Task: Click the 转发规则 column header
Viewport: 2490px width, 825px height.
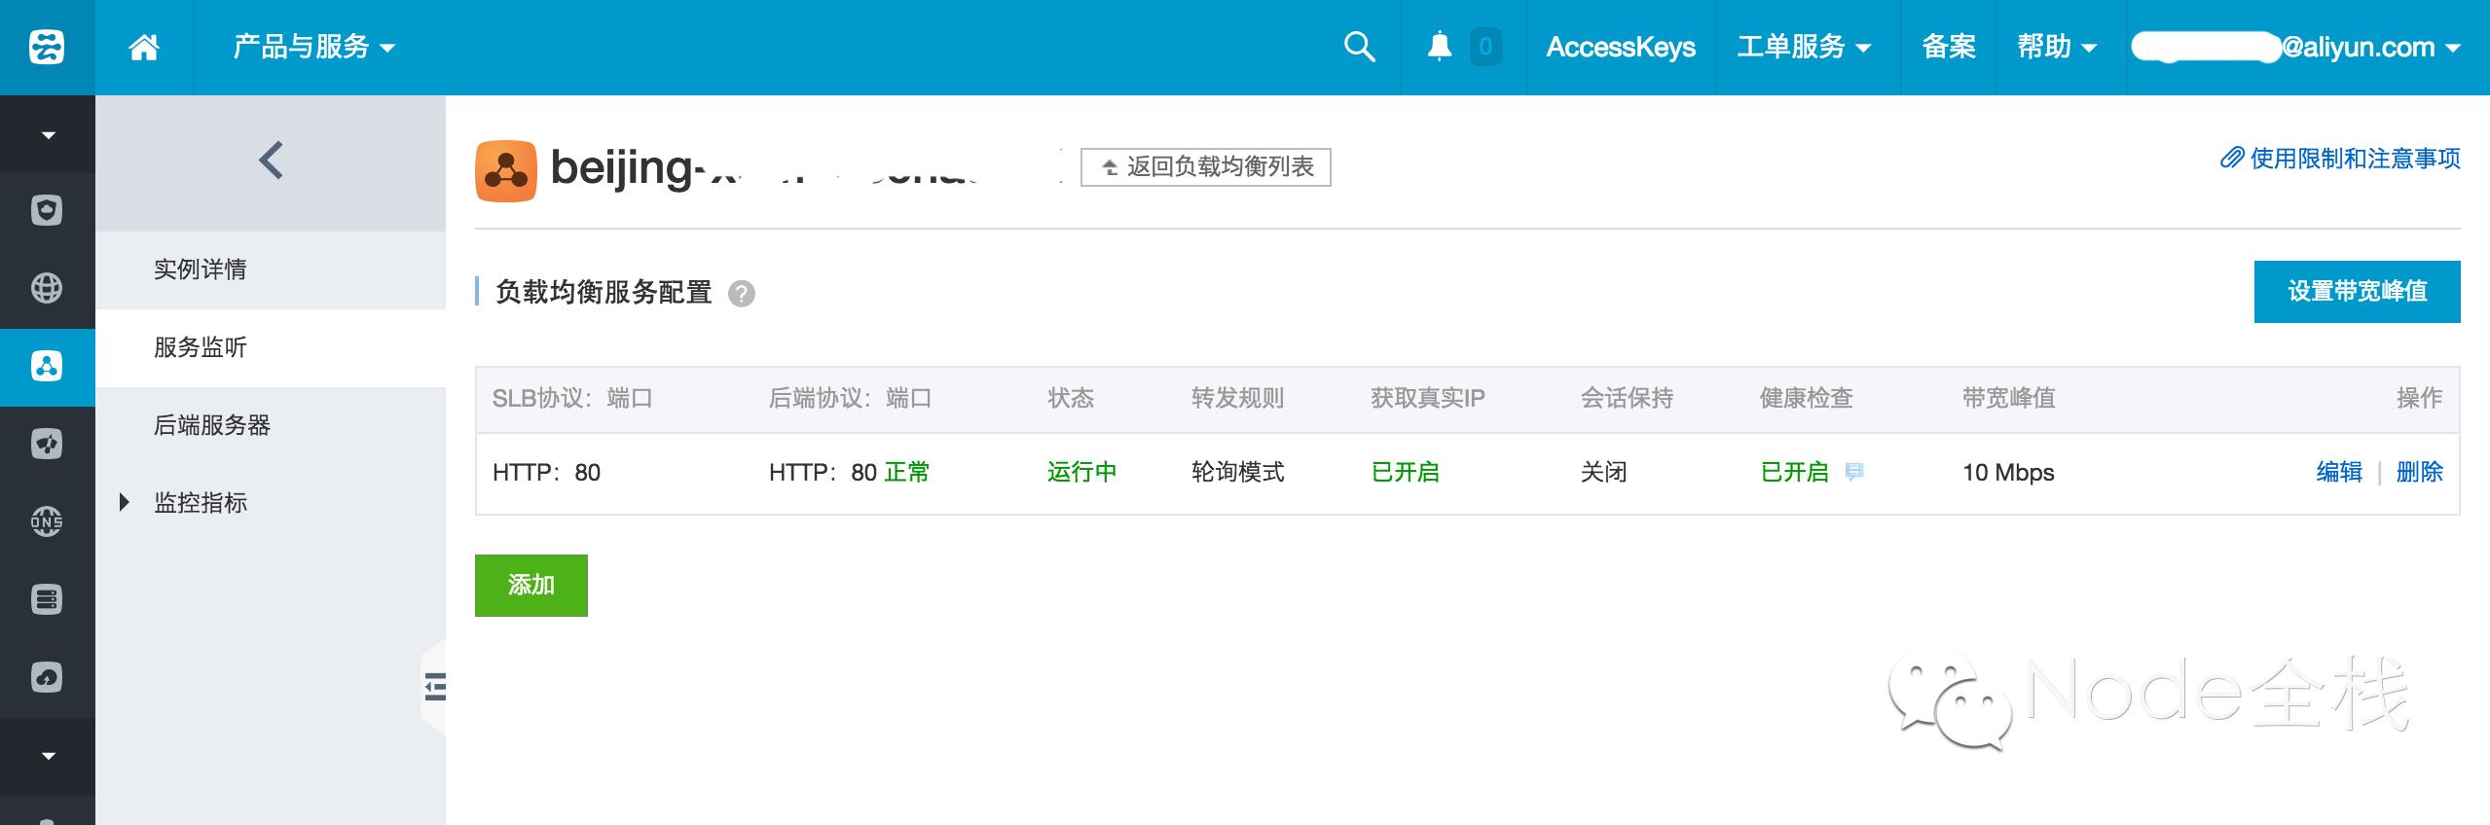Action: pyautogui.click(x=1237, y=398)
